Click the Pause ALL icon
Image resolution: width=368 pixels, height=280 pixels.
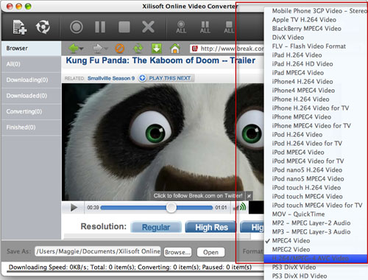click(205, 27)
